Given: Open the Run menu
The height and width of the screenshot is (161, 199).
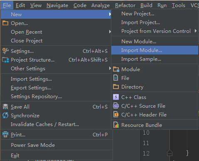Looking at the screenshot, I should point(162,5).
